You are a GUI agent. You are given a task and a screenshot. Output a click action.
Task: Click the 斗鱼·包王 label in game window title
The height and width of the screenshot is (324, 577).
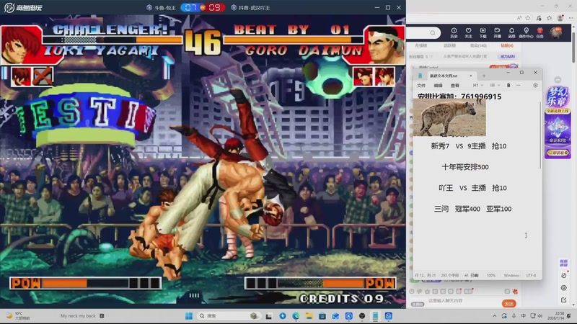[x=161, y=7]
